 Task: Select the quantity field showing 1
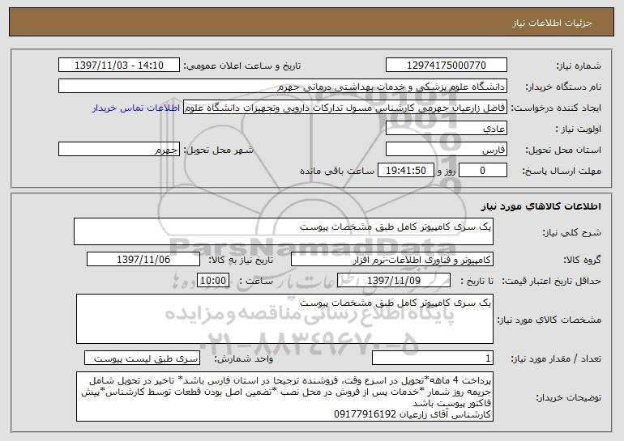point(433,358)
